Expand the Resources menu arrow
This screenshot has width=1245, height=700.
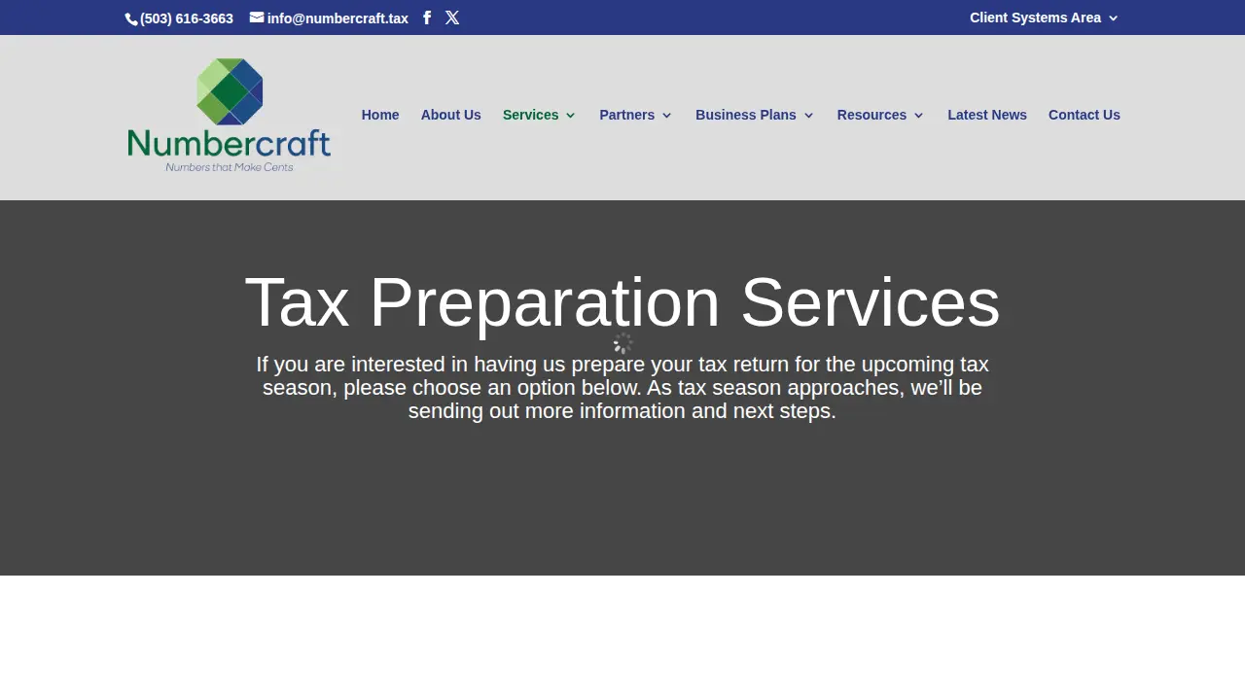pyautogui.click(x=918, y=116)
